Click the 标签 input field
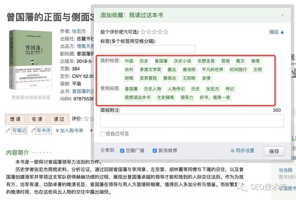Image resolution: width=296 pixels, height=200 pixels. click(x=147, y=49)
